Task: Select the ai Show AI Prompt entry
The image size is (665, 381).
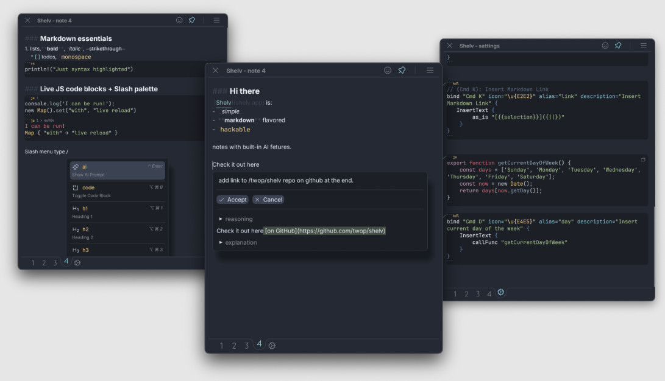Action: [118, 170]
